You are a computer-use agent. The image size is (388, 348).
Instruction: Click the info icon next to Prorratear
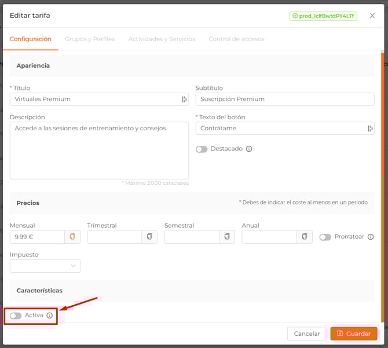pos(371,237)
